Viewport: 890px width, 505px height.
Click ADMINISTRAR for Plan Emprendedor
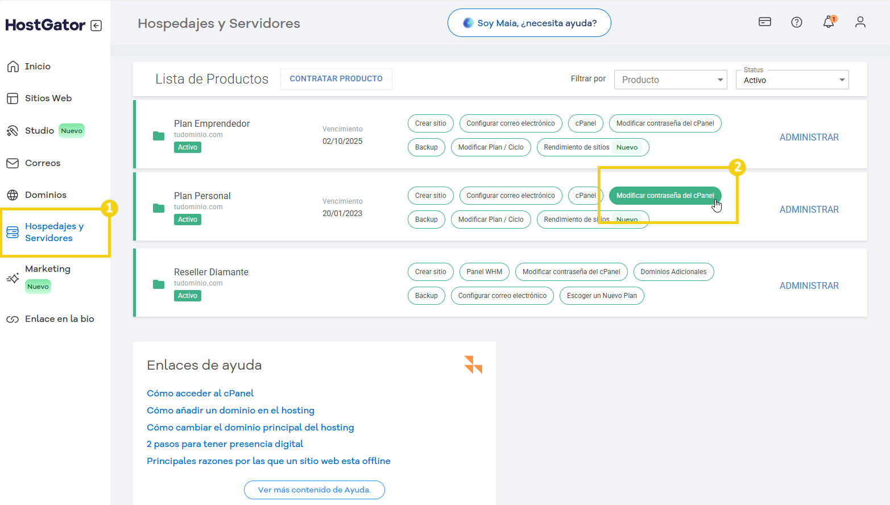tap(809, 138)
